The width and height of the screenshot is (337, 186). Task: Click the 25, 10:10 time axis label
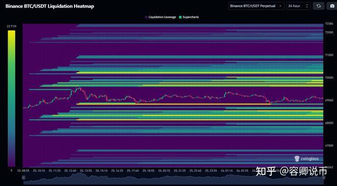coord(39,171)
